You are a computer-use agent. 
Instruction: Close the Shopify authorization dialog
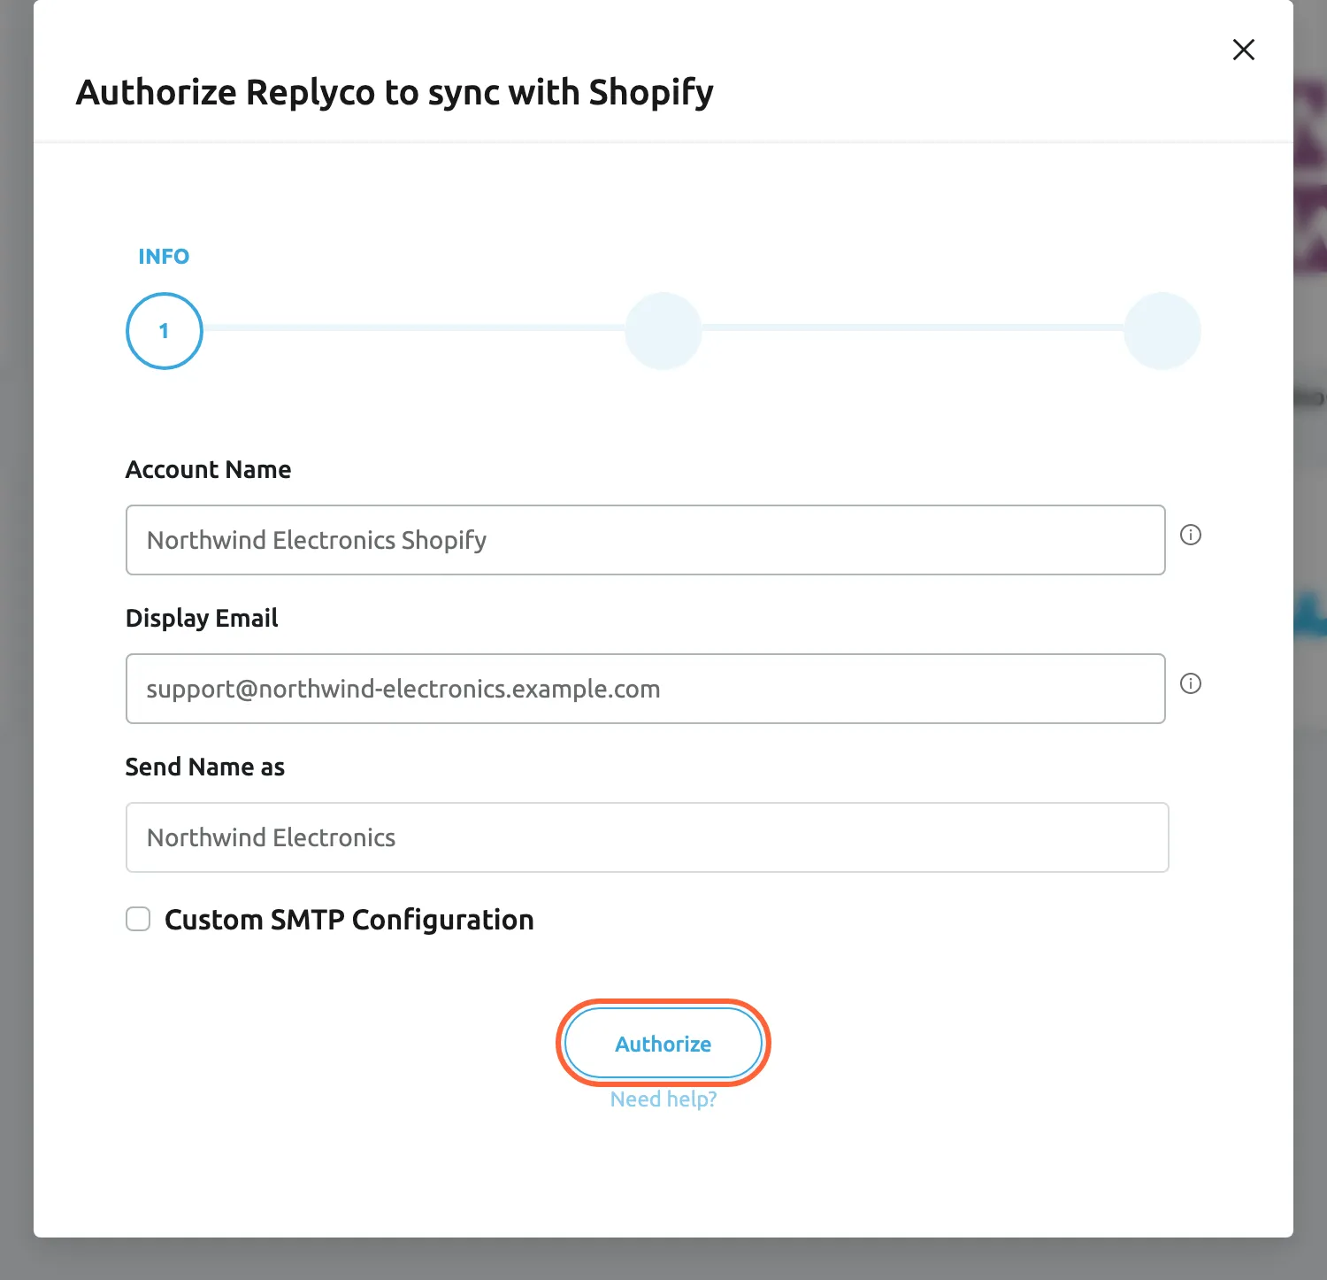[1243, 50]
